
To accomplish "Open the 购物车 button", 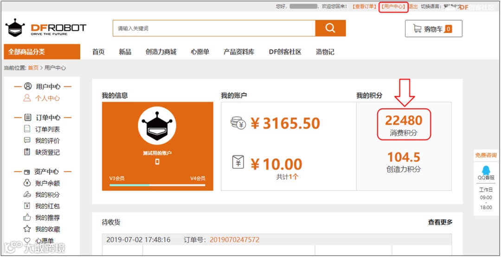I will click(434, 29).
